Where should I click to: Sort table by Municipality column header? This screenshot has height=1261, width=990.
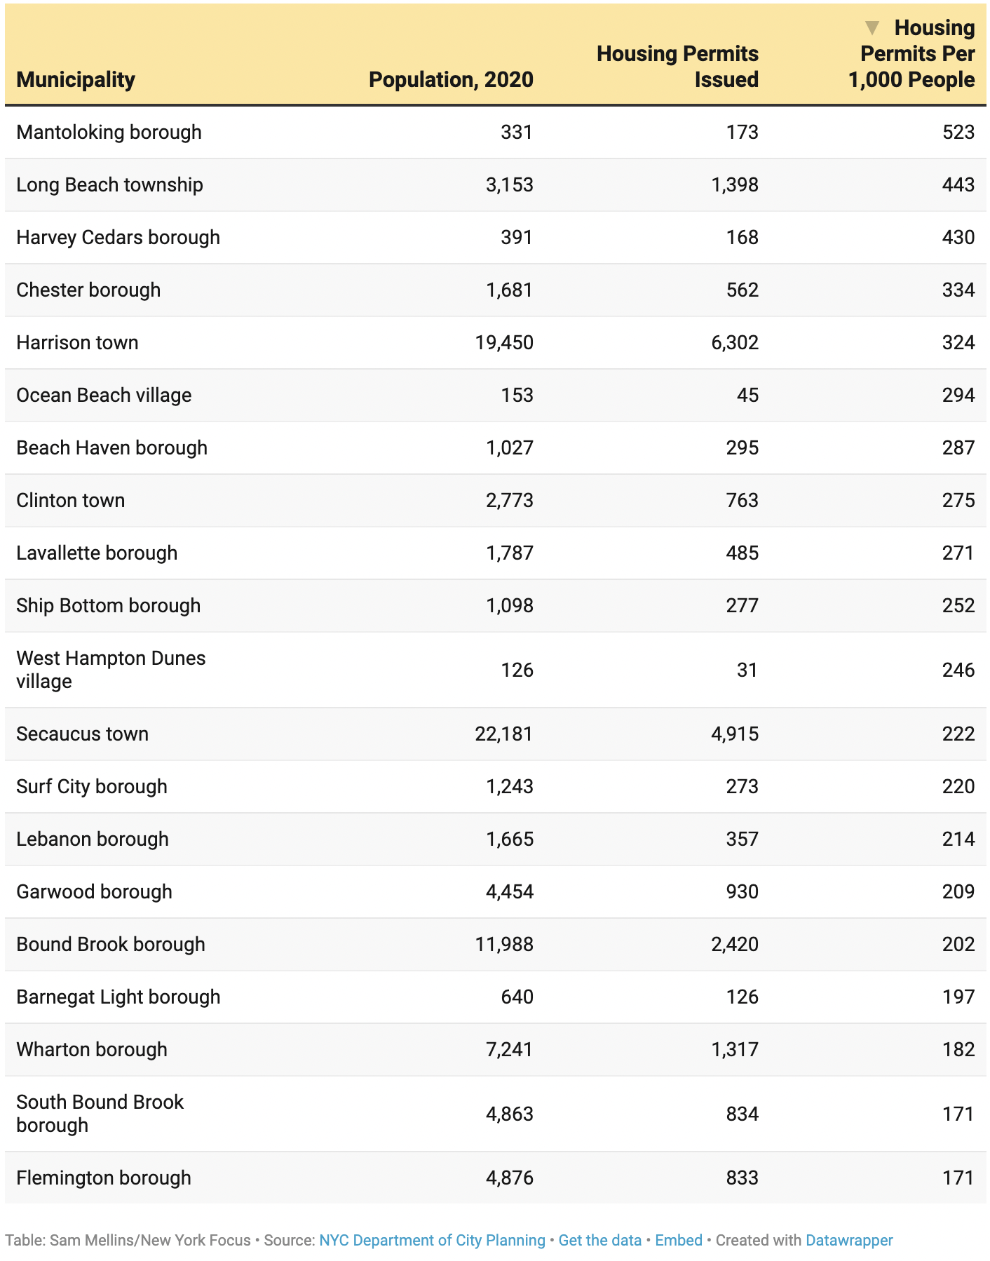[76, 80]
